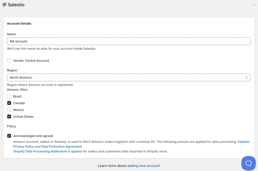
Task: Open the three-dot more options menu
Action: (x=255, y=5)
